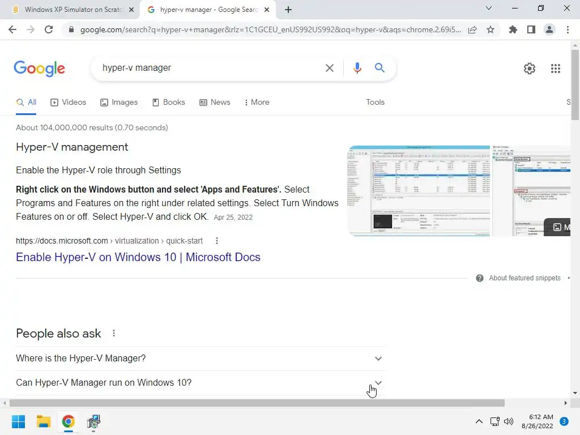
Task: Start a voice search with the microphone
Action: (357, 68)
